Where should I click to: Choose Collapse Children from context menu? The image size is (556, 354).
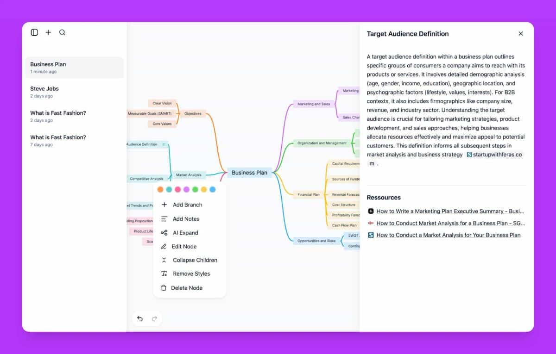190,260
